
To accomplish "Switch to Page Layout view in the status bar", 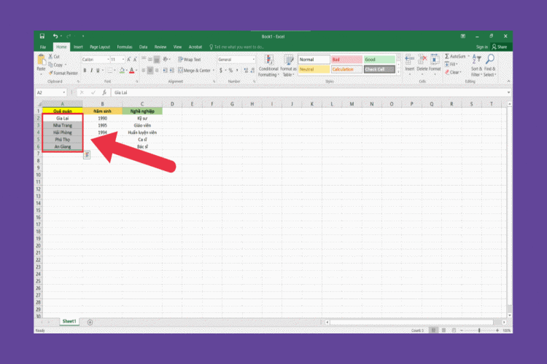I will click(443, 331).
